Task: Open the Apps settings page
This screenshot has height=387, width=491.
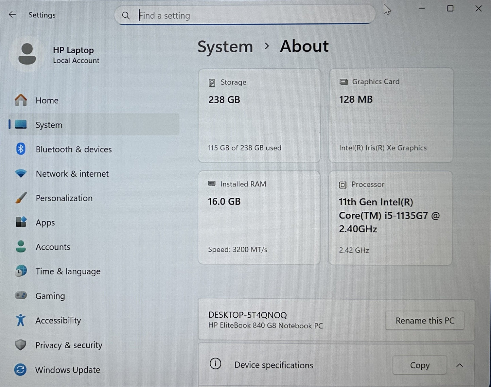Action: pyautogui.click(x=45, y=223)
